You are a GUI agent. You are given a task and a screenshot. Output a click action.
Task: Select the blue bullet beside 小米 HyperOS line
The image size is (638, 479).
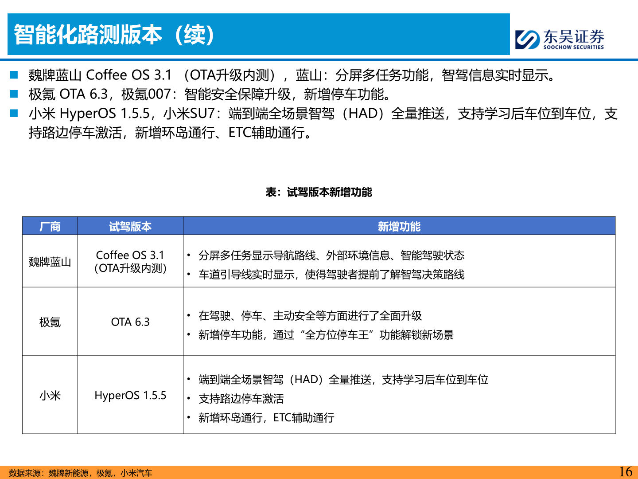pos(15,112)
